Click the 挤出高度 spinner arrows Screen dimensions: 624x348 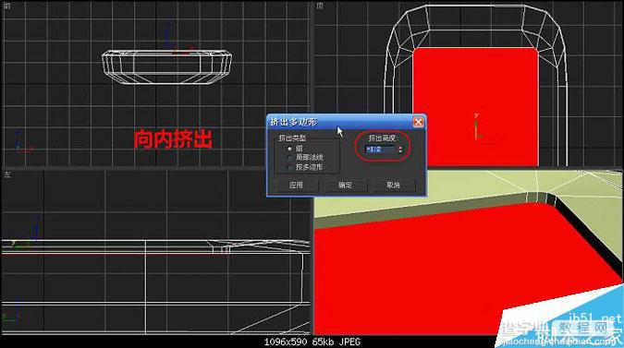click(x=400, y=150)
